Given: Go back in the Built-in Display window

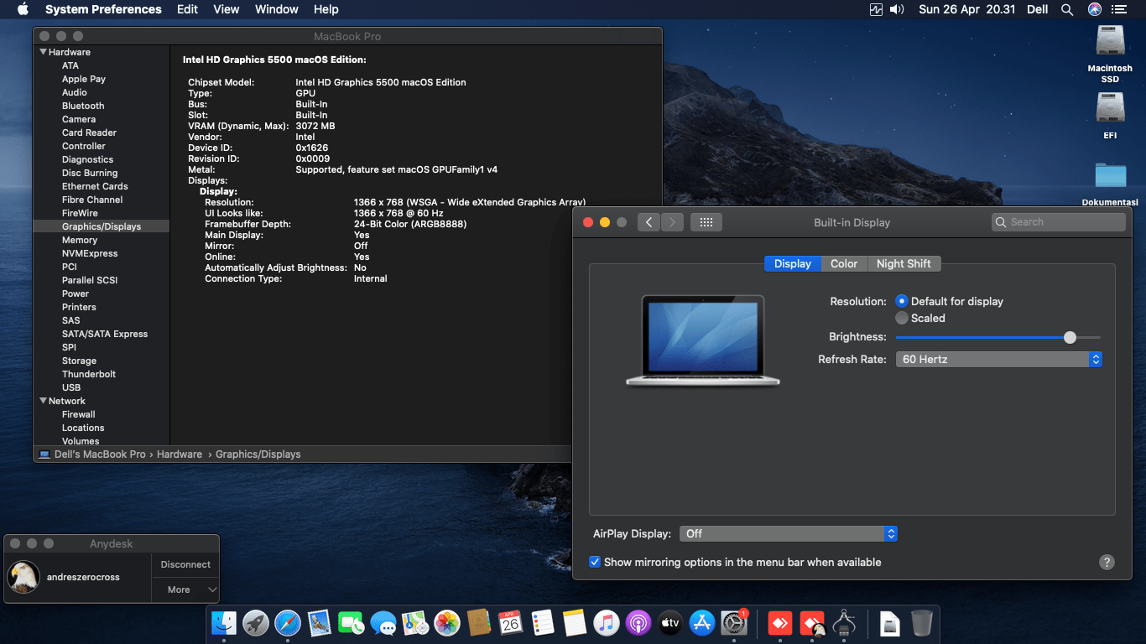Looking at the screenshot, I should coord(649,222).
